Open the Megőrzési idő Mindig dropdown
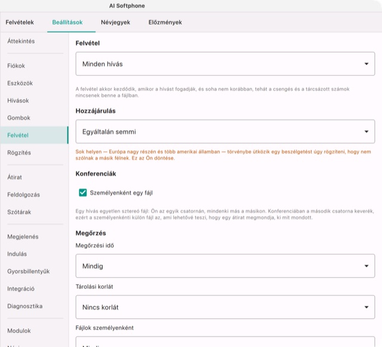 pos(225,266)
